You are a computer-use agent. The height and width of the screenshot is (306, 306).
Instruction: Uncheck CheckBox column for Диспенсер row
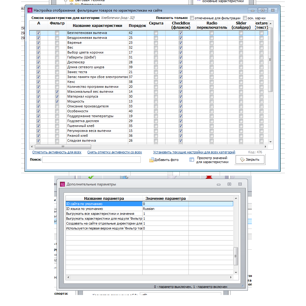click(181, 62)
